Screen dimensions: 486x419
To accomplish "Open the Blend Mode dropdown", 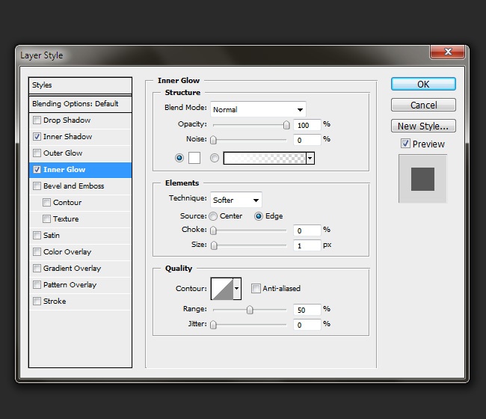I will 258,109.
